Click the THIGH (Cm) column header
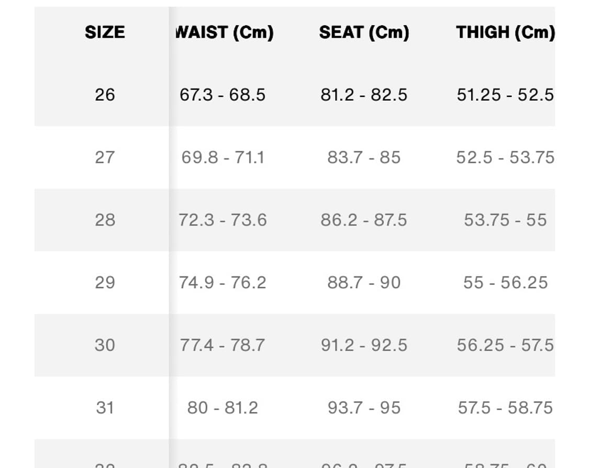The height and width of the screenshot is (468, 589). tap(505, 32)
